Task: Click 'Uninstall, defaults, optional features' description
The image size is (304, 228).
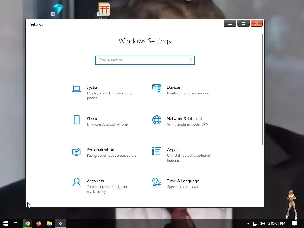Action: [188, 158]
